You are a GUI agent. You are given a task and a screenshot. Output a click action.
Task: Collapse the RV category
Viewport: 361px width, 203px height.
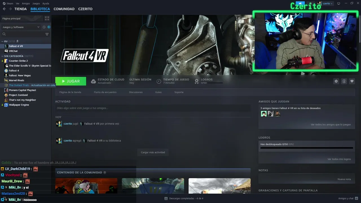[3, 41]
